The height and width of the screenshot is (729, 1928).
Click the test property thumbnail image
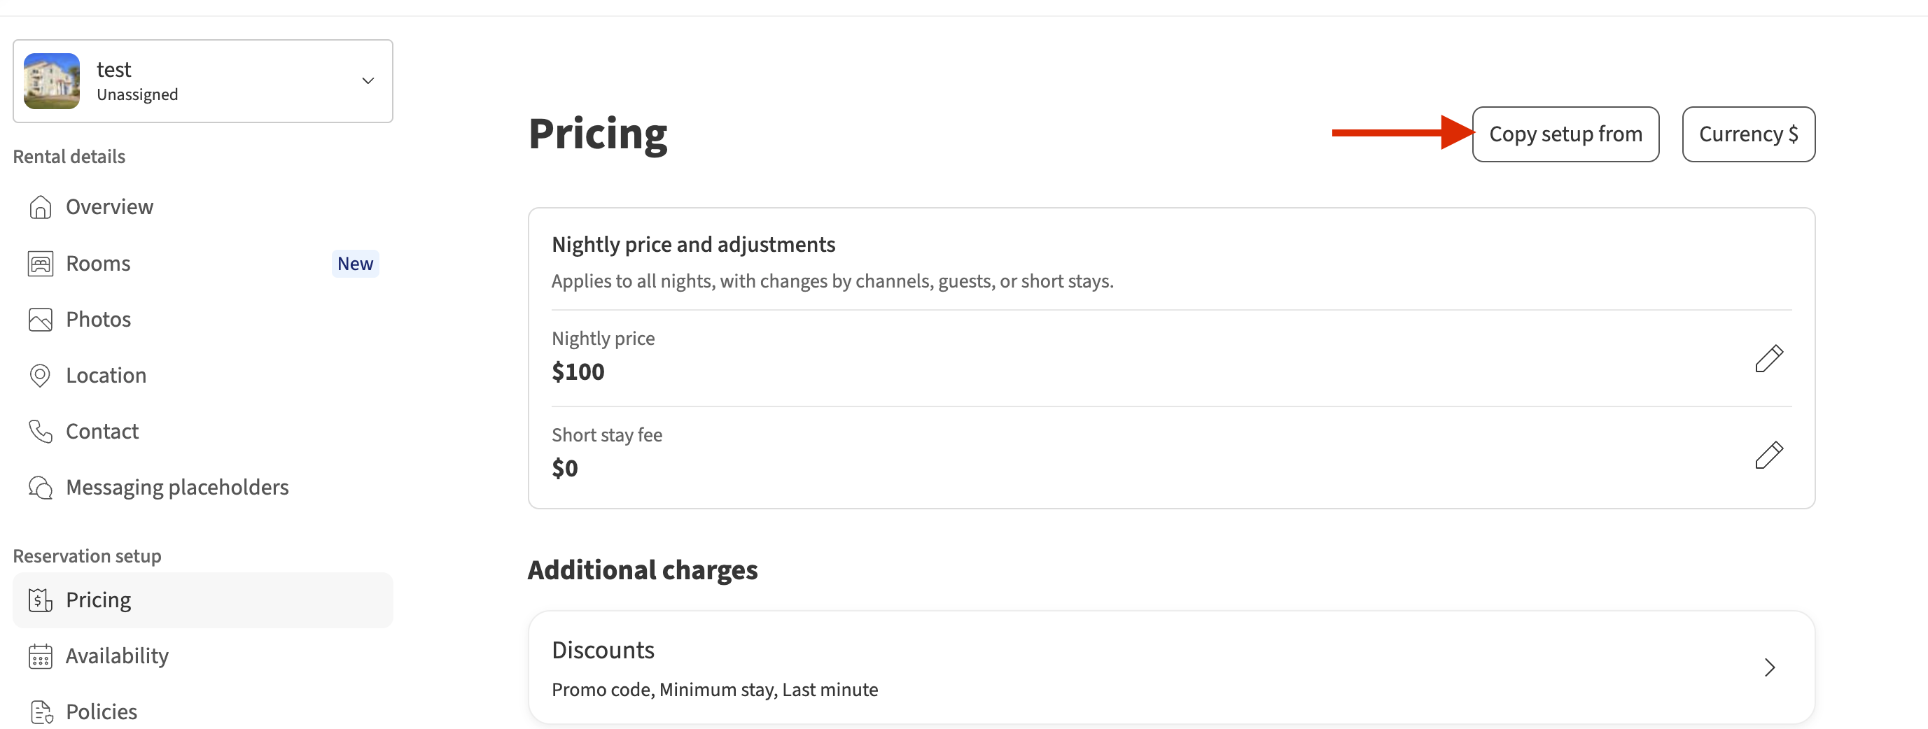52,80
